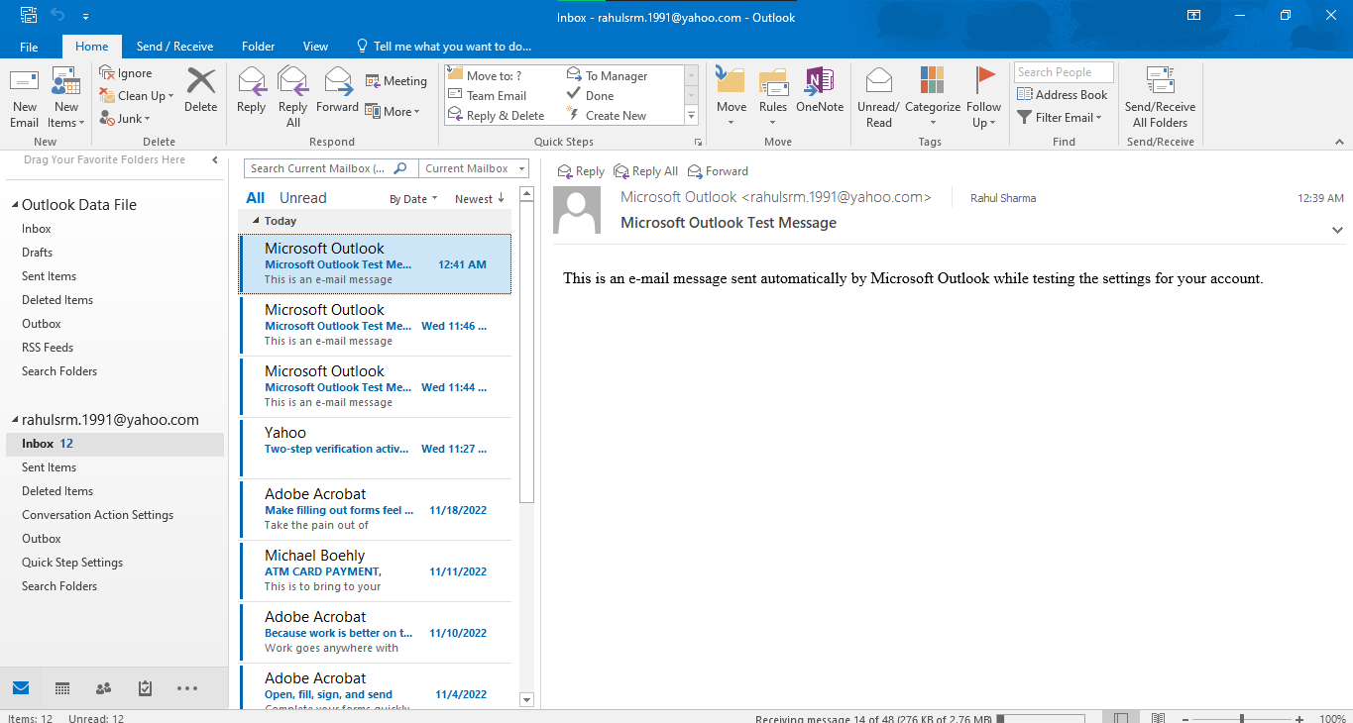Open the Filter Email dropdown
The image size is (1353, 723).
(1060, 118)
